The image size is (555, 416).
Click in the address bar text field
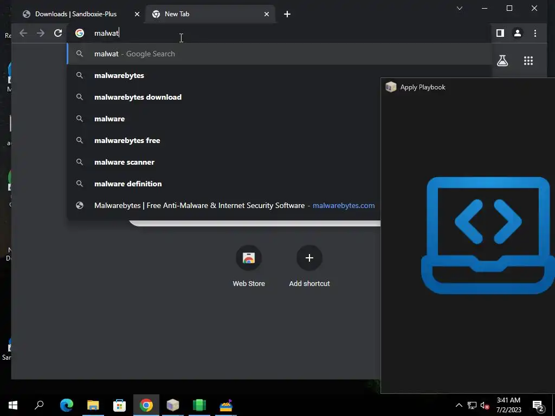[x=280, y=33]
